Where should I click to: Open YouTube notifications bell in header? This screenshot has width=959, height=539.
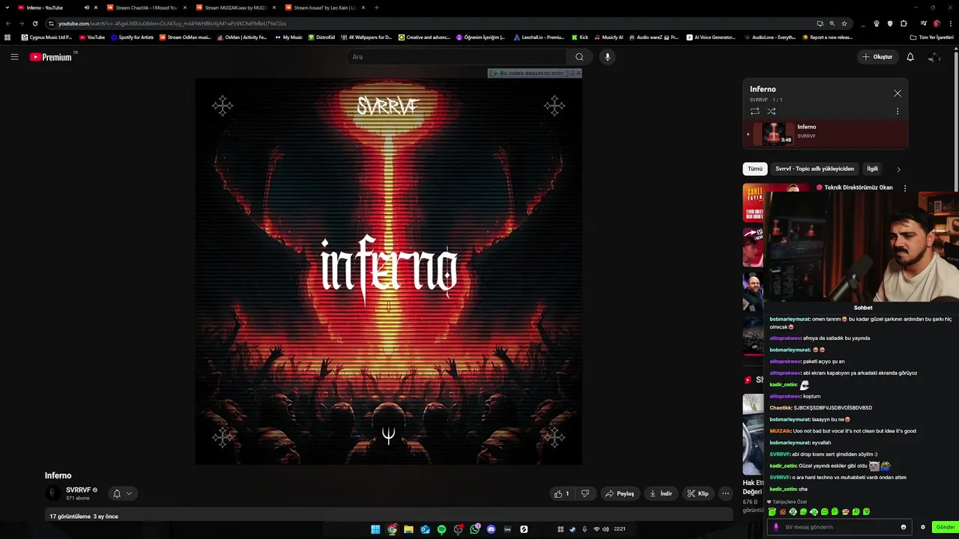pos(910,57)
